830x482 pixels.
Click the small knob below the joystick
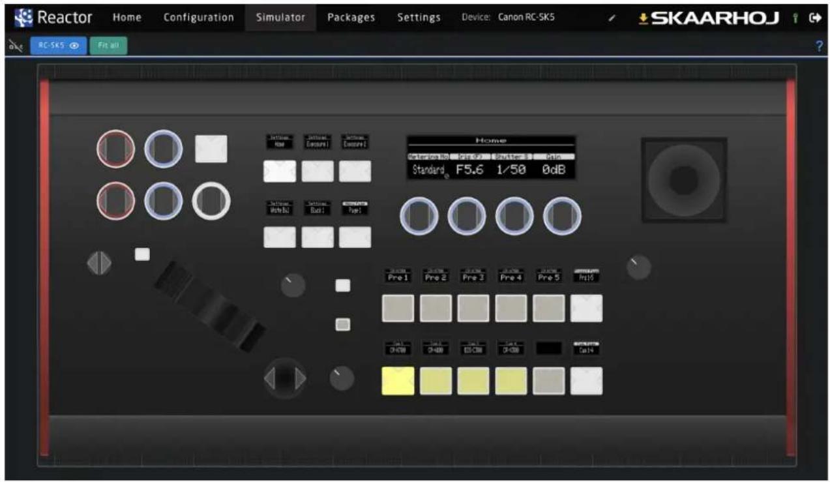pyautogui.click(x=638, y=267)
